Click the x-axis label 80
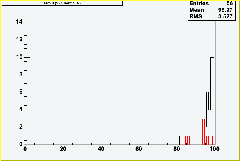The width and height of the screenshot is (240, 161). pos(177,149)
